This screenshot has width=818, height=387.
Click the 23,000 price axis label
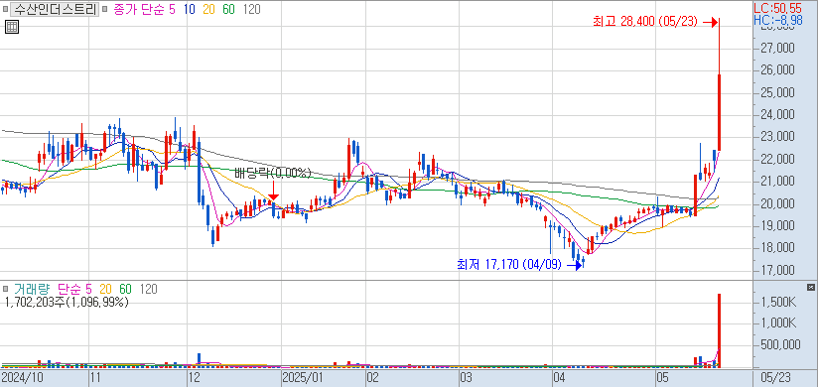coord(778,137)
